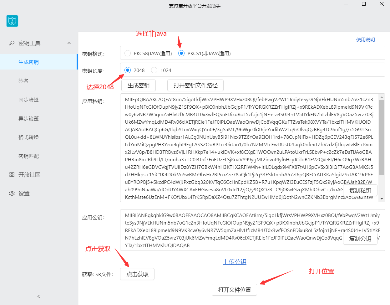
Task: Click the private key scrollbar up arrow
Action: 382,97
